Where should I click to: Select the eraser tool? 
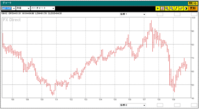tap(181, 8)
